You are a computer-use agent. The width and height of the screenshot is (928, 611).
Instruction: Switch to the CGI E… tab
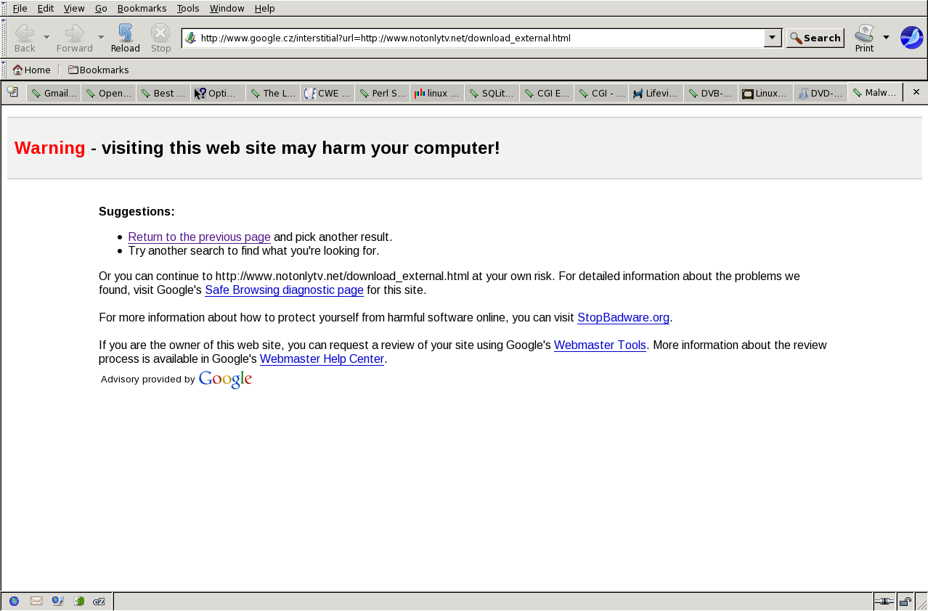[547, 93]
